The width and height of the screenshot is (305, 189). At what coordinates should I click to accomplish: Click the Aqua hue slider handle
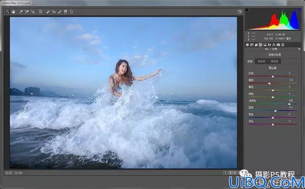coord(289,104)
